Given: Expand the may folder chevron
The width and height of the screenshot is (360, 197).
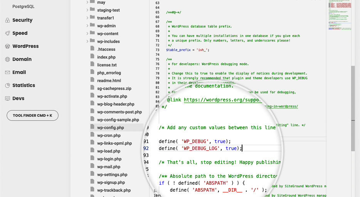Looking at the screenshot, I should [x=87, y=2].
